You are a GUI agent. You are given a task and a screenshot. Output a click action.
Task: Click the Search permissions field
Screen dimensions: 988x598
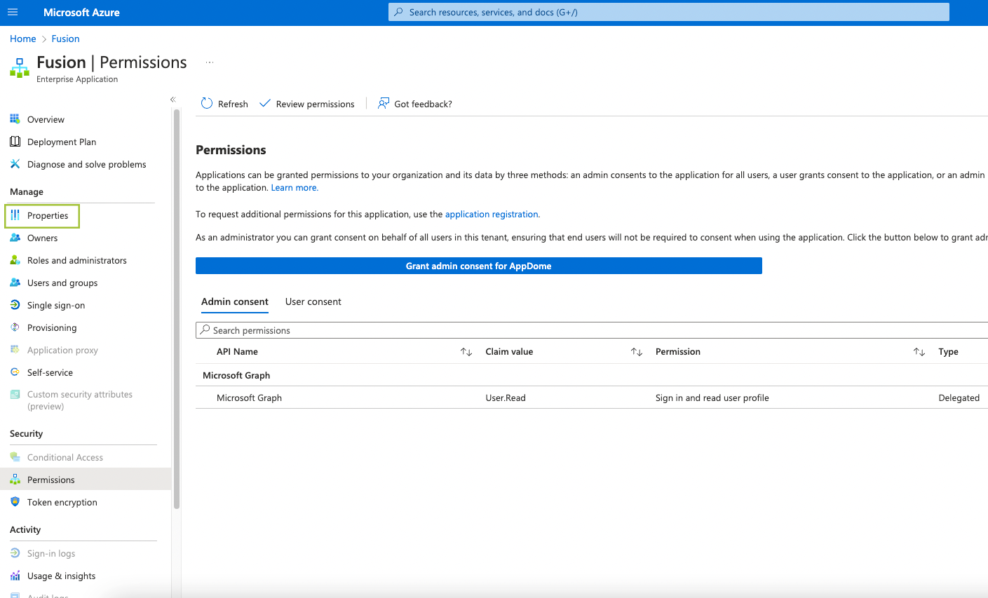(589, 330)
